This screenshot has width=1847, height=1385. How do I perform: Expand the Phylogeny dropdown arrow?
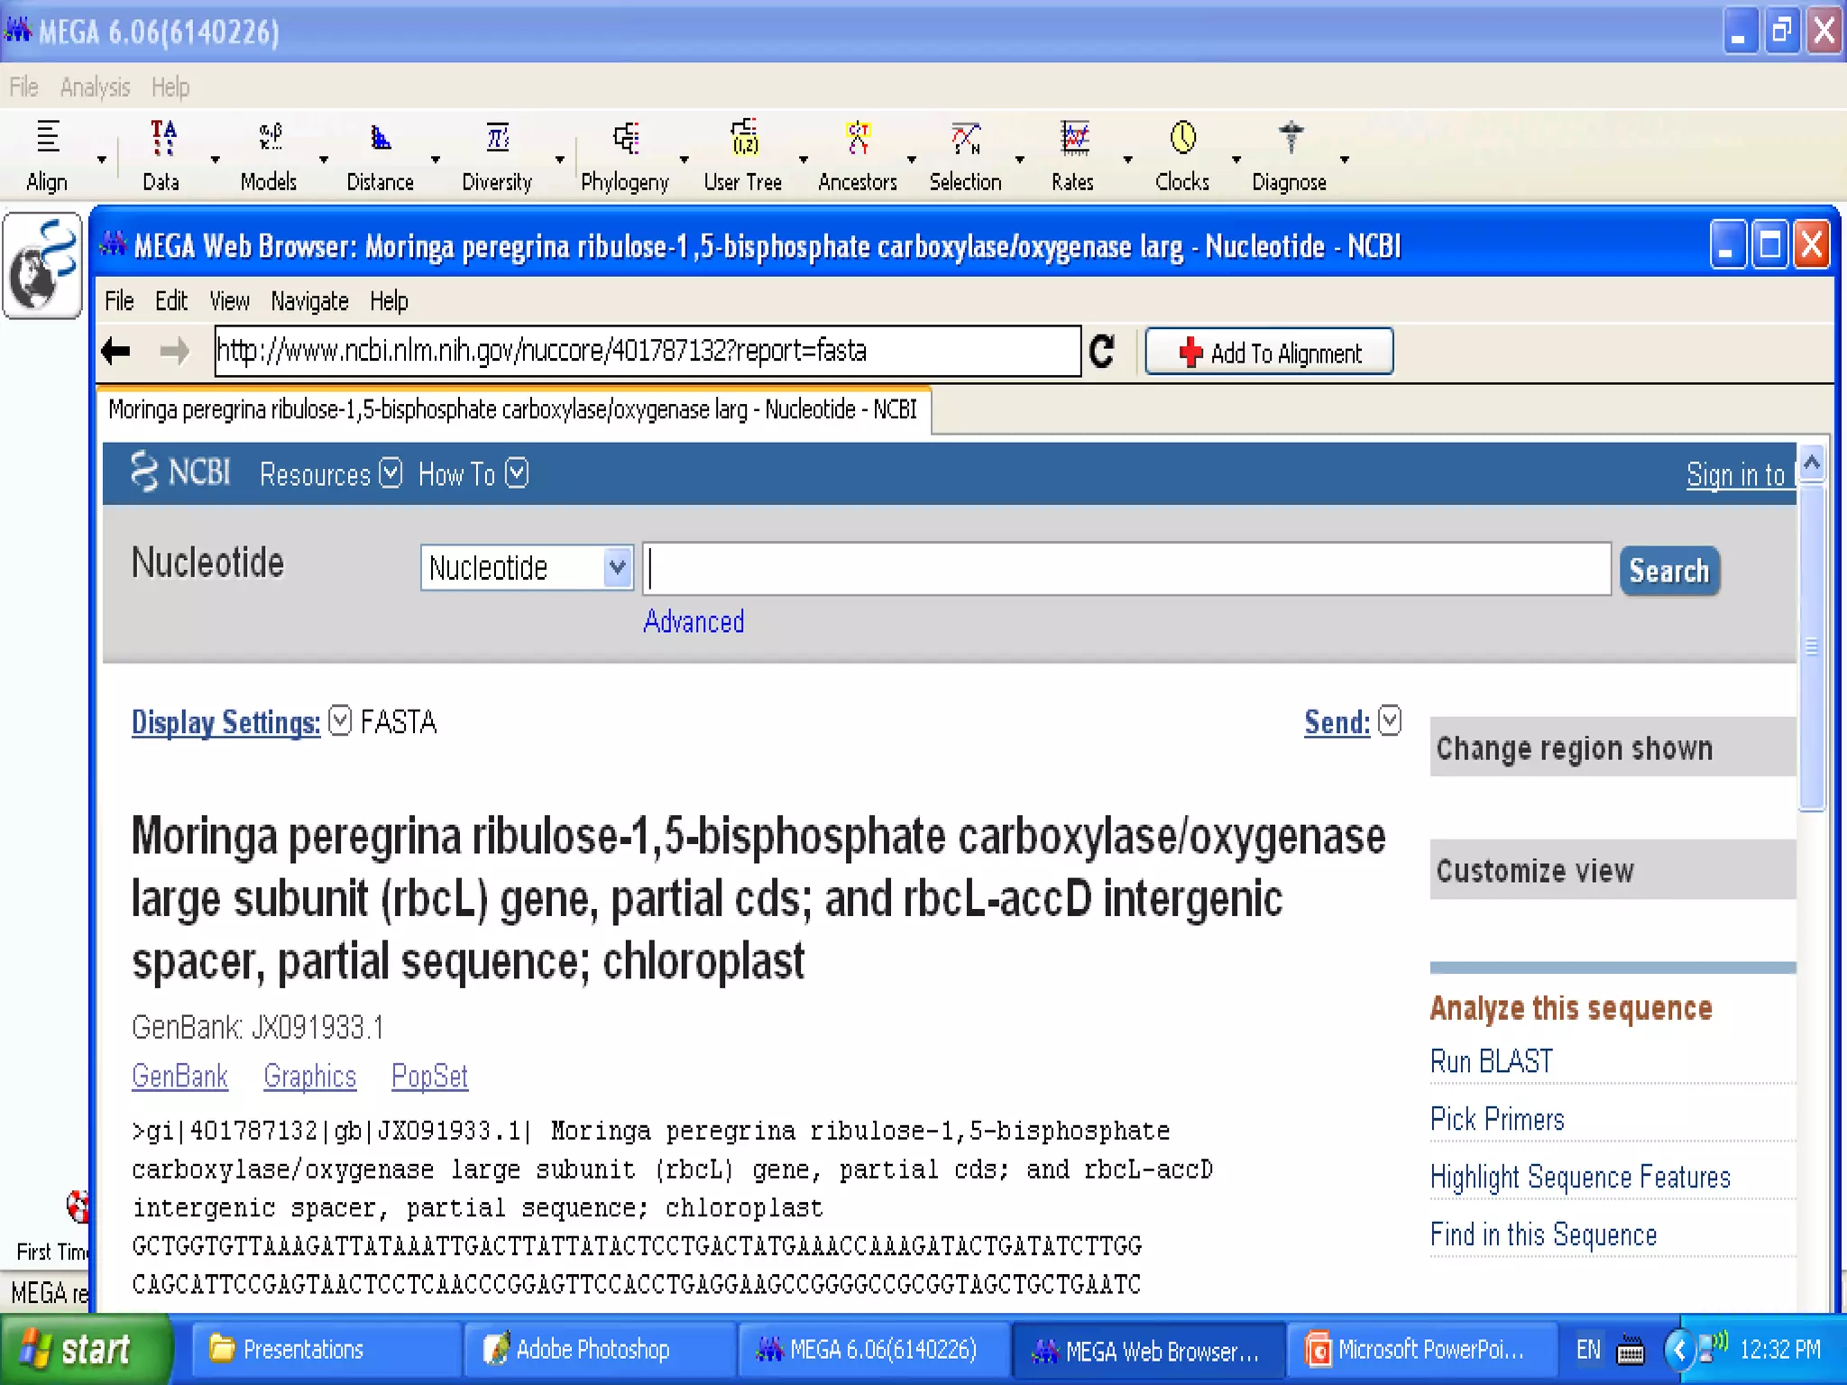(x=685, y=160)
